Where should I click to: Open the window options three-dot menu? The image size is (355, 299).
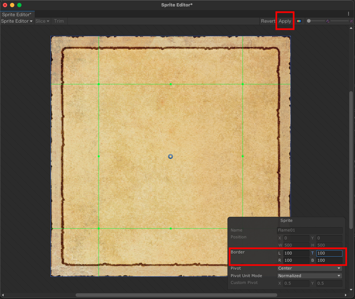(348, 13)
